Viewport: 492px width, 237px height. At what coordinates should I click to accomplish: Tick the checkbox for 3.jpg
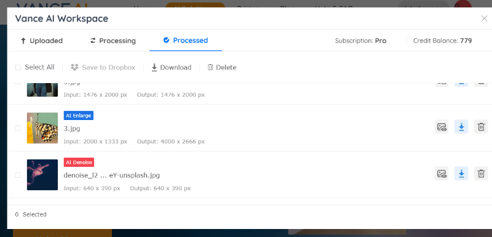pyautogui.click(x=18, y=128)
